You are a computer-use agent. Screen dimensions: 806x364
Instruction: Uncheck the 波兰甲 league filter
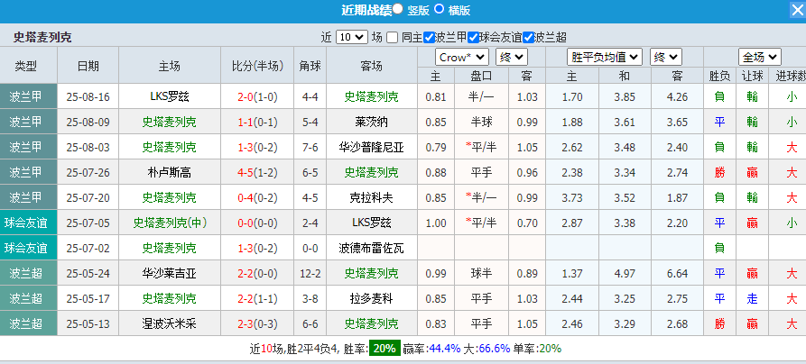[430, 37]
